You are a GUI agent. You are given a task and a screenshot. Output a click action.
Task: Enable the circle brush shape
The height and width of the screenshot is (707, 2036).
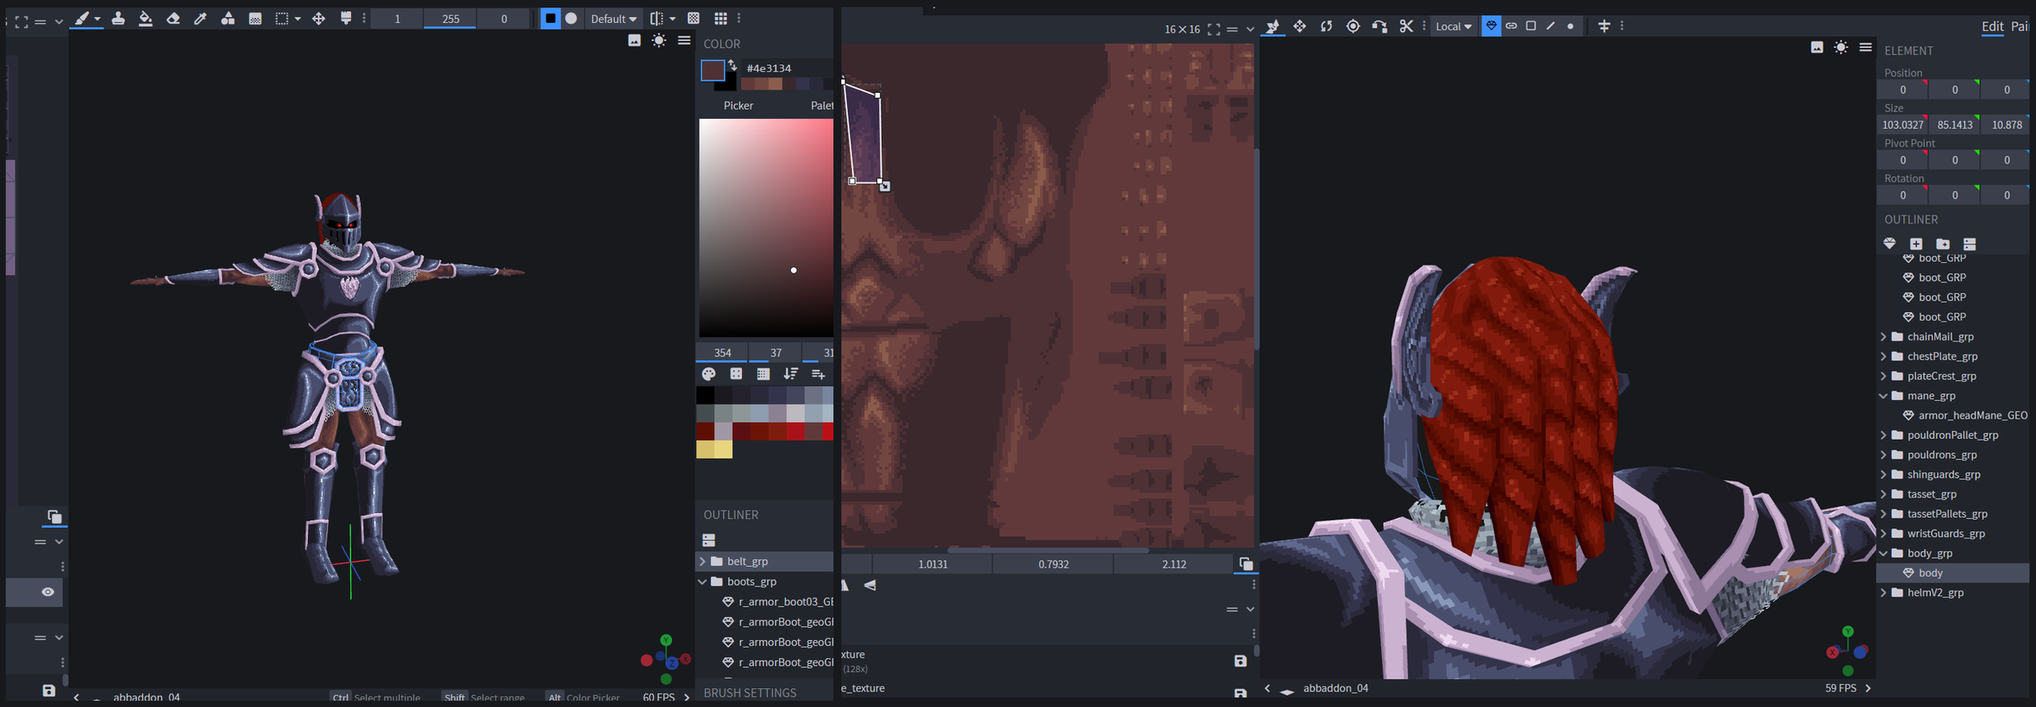click(571, 18)
